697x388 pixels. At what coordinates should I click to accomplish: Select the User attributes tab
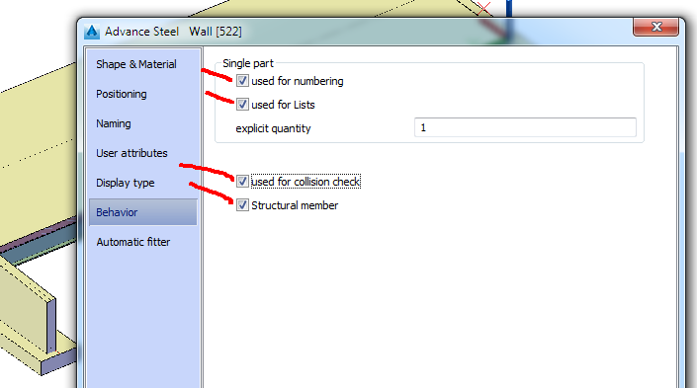tap(131, 153)
